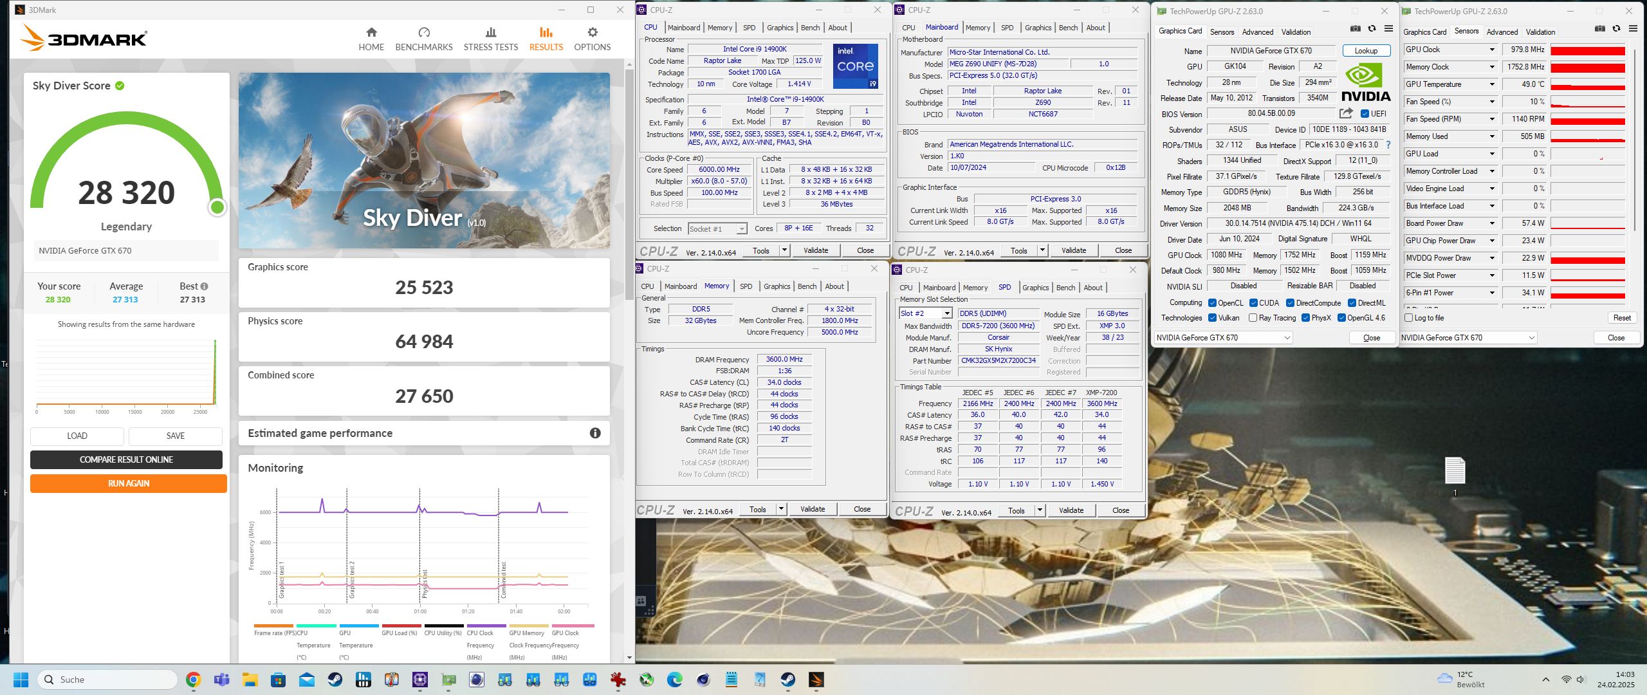Toggle the PhysX checkbox
Viewport: 1647px width, 695px height.
[1305, 318]
